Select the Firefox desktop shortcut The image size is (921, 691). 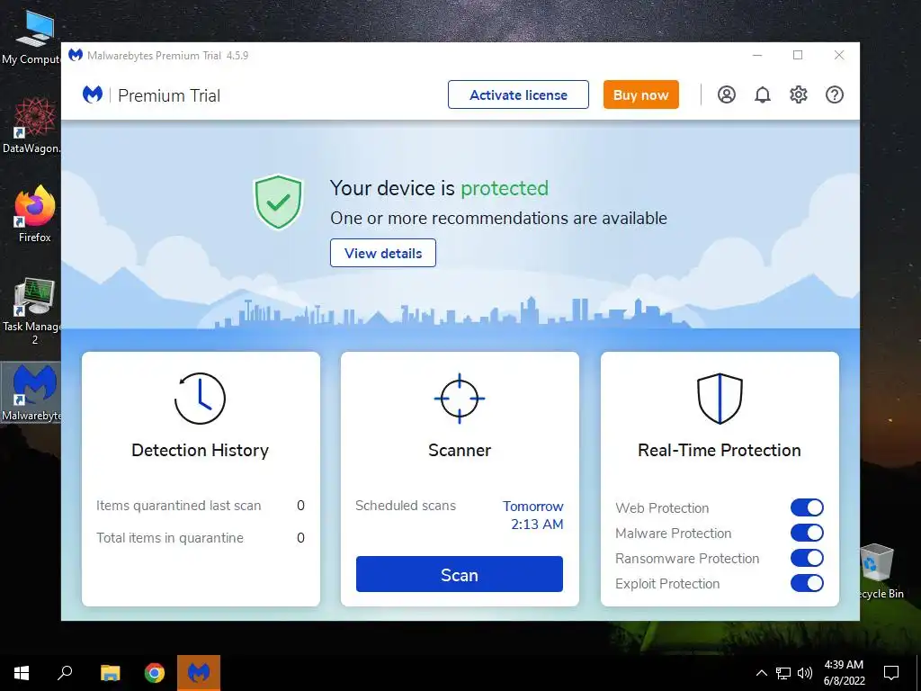(x=34, y=214)
